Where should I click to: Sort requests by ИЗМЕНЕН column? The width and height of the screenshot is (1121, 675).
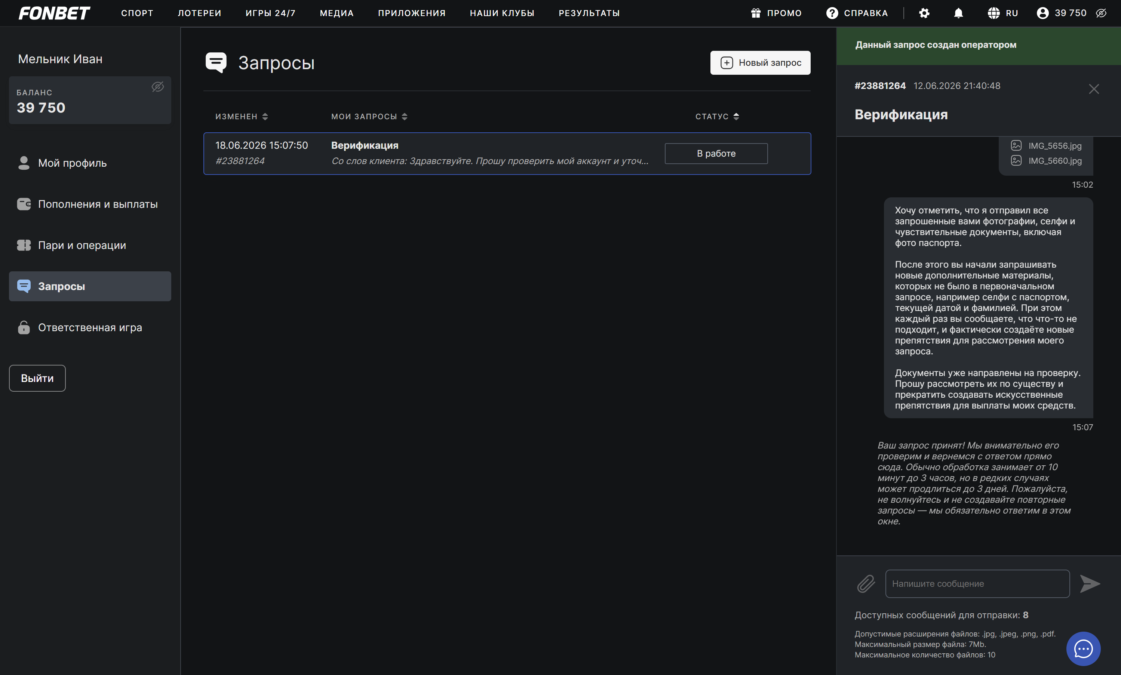click(241, 117)
